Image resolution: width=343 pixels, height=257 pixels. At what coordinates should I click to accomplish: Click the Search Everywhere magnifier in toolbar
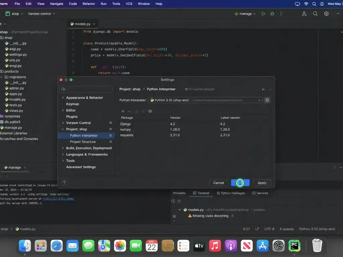coord(315,13)
